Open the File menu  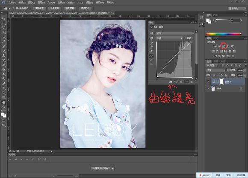pos(12,3)
